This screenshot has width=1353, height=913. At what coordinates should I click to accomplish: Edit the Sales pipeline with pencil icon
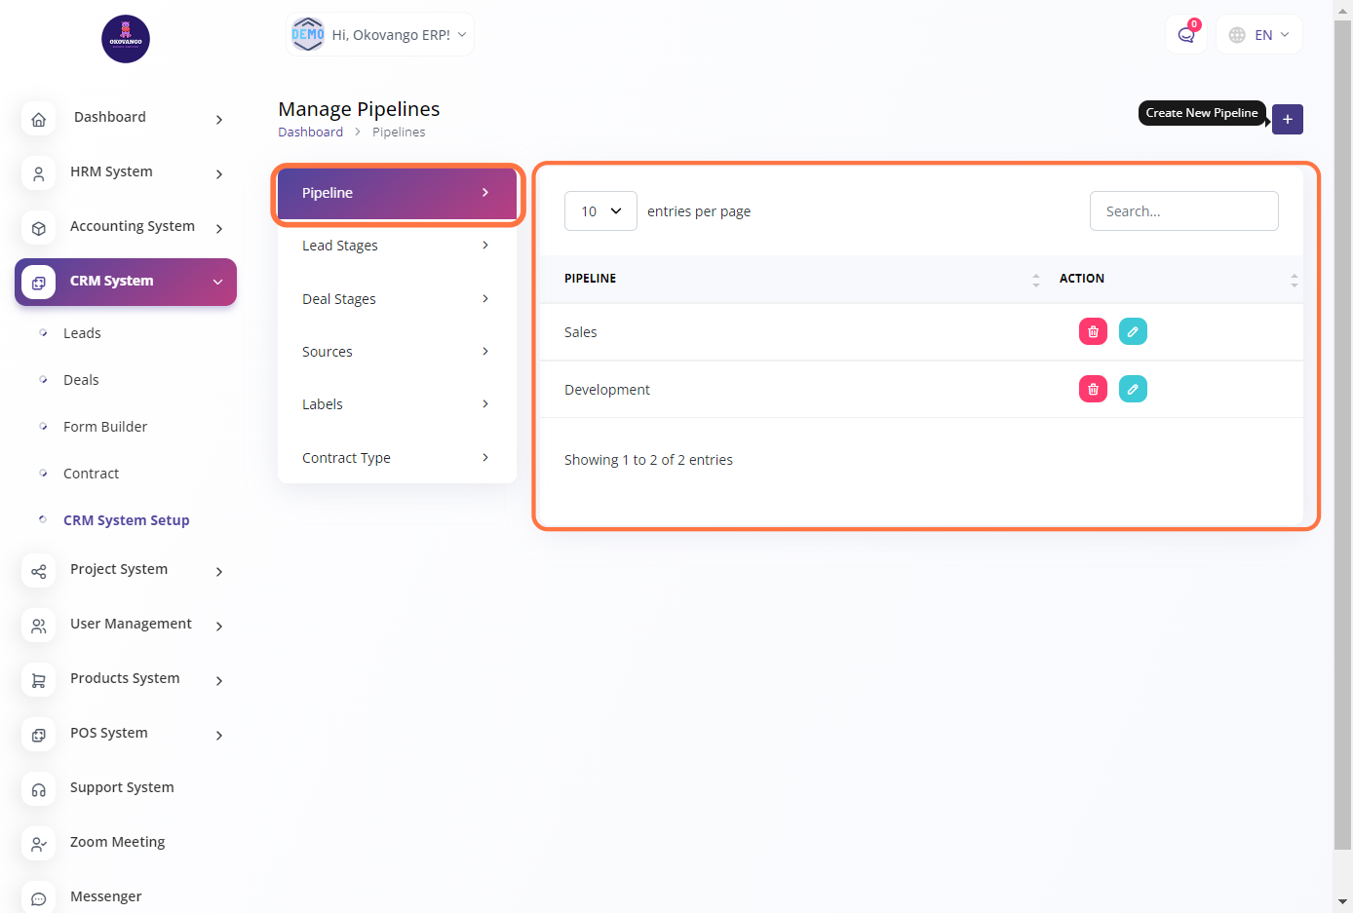coord(1133,332)
